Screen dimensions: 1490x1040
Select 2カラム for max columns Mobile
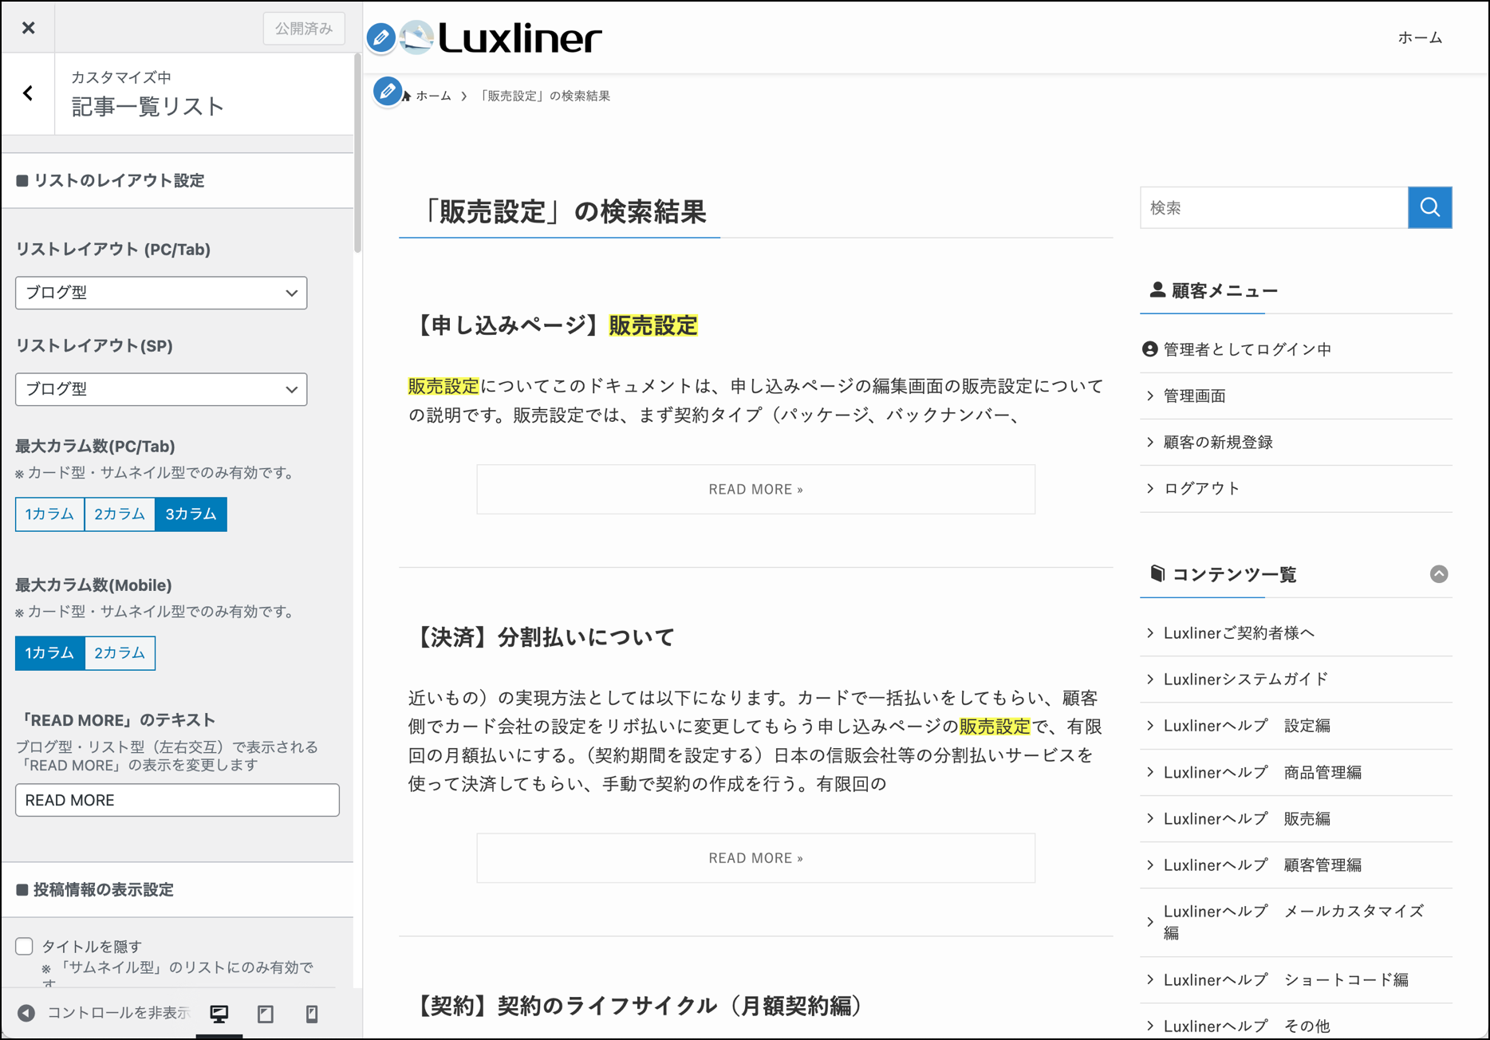(x=120, y=653)
